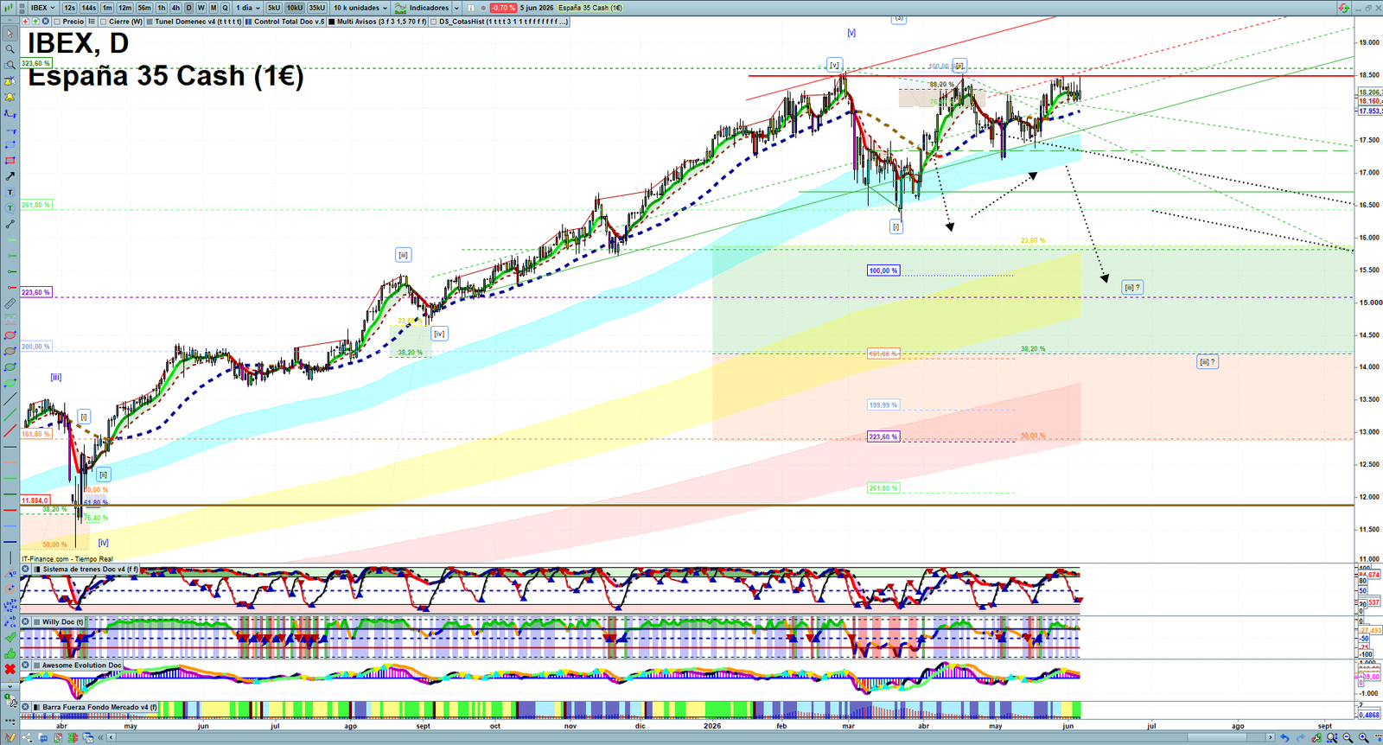
Task: Click the undo arrow at bottom right
Action: [1285, 738]
